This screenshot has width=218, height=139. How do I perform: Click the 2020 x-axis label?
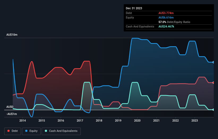137,121
